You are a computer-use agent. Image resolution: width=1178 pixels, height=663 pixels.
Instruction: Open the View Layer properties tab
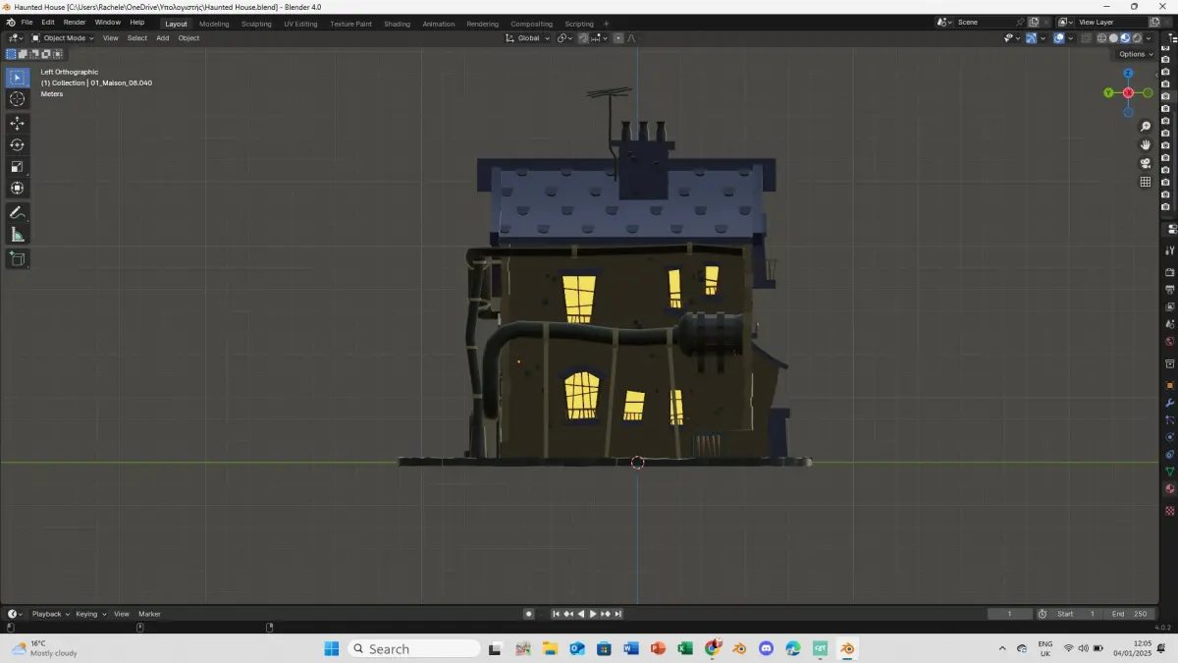coord(1169,307)
